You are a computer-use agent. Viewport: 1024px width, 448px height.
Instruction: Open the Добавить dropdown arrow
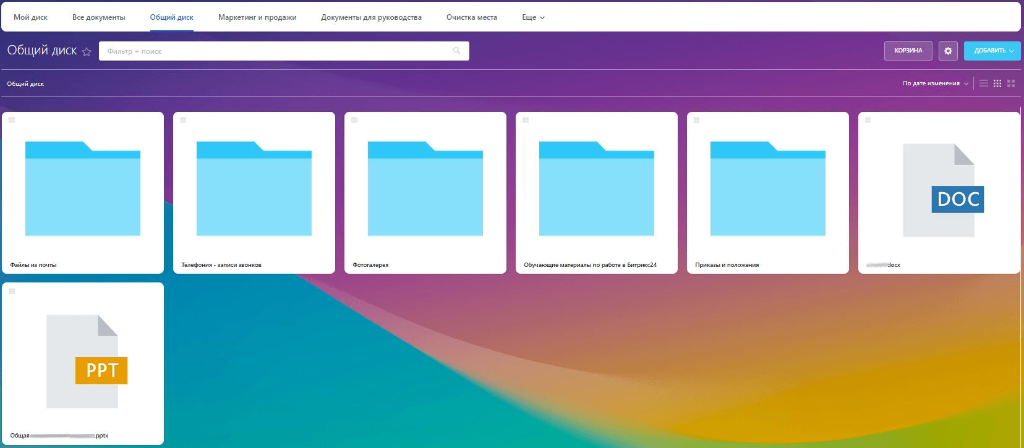coord(1012,51)
